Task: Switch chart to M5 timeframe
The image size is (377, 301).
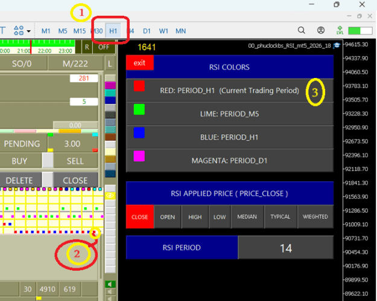Action: click(x=63, y=31)
